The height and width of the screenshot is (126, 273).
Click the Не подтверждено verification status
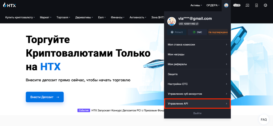(218, 32)
